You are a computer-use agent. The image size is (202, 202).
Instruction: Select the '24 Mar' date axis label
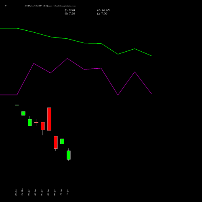22,192
